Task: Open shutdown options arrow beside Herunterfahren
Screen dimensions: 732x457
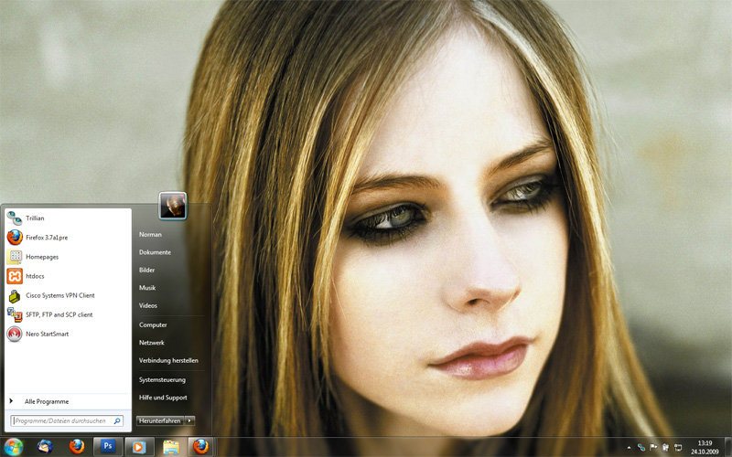Action: click(189, 420)
